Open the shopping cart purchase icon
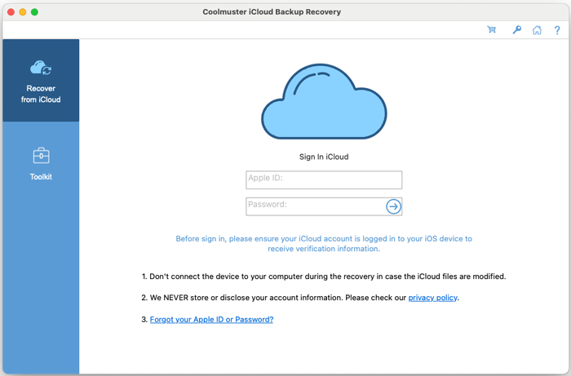The height and width of the screenshot is (376, 571). (x=492, y=29)
